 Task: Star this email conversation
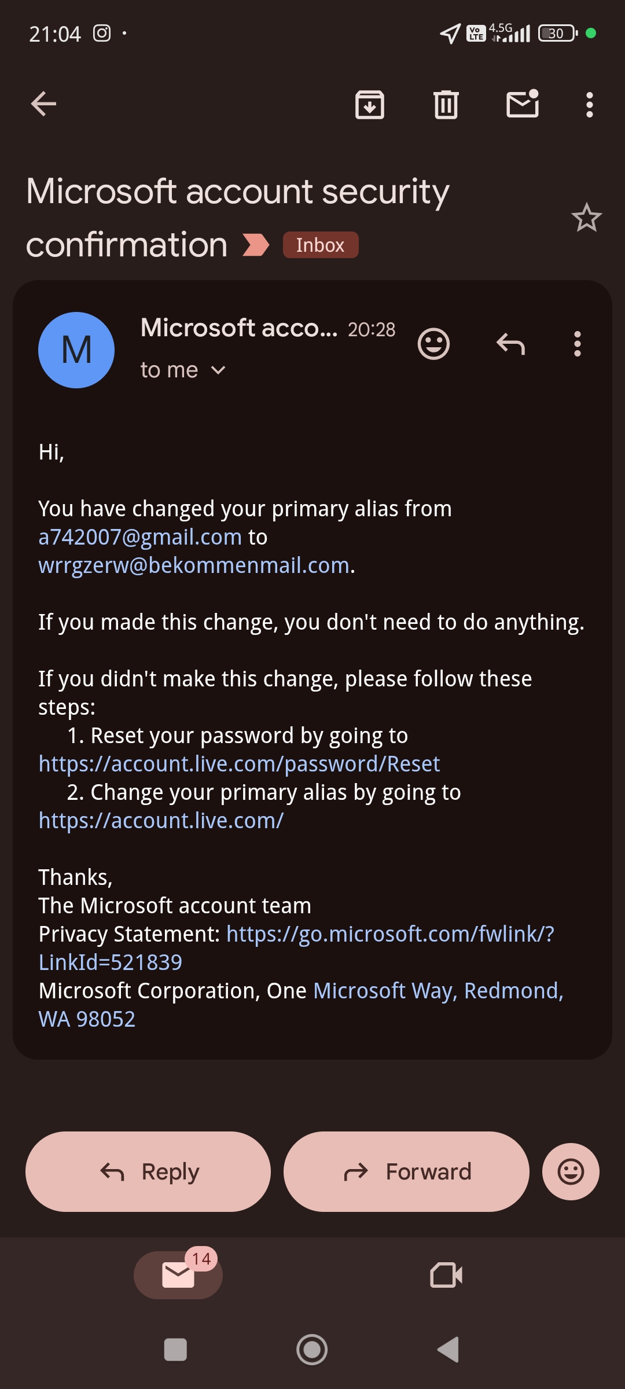586,218
